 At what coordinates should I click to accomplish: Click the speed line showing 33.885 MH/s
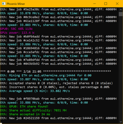click(44, 56)
